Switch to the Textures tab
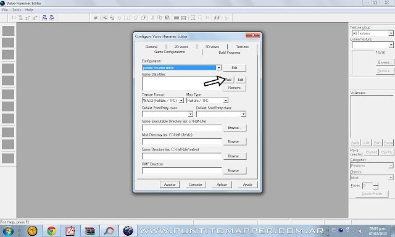This screenshot has height=237, width=395. click(243, 47)
